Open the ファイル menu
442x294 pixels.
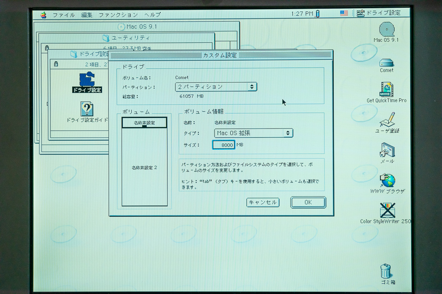[x=64, y=15]
